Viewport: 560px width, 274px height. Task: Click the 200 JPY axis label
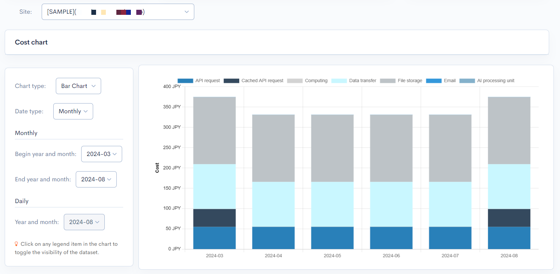(x=172, y=168)
